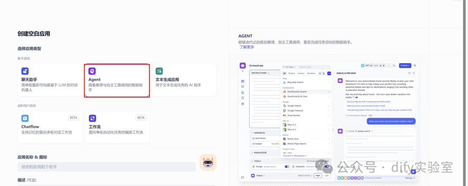This screenshot has height=186, width=468.
Task: Click the refresh icon in Debug & Preview
Action: click(409, 73)
